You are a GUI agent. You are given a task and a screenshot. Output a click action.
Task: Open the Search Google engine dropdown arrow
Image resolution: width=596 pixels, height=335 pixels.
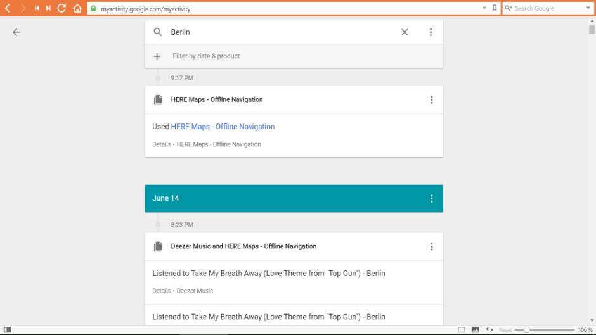click(588, 8)
